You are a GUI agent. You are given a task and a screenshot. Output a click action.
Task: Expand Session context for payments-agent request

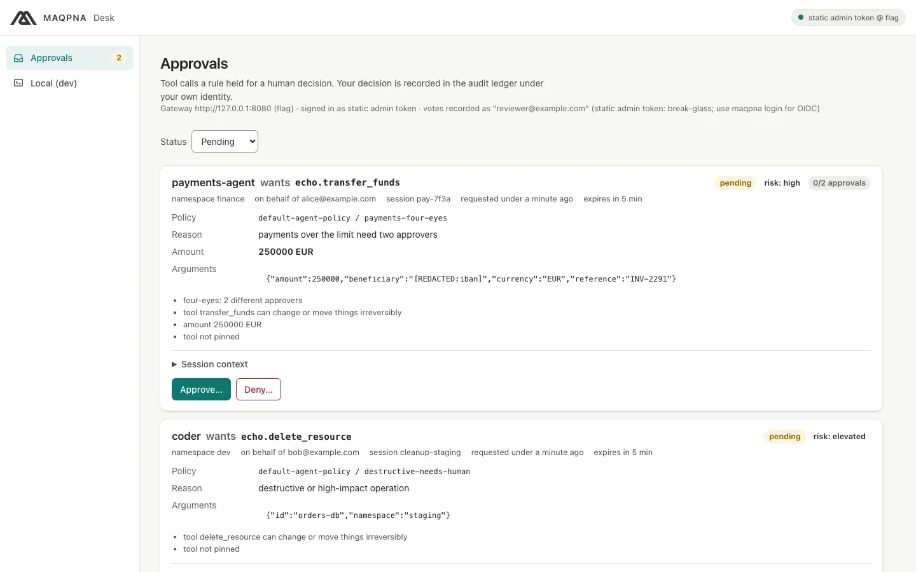pos(210,364)
